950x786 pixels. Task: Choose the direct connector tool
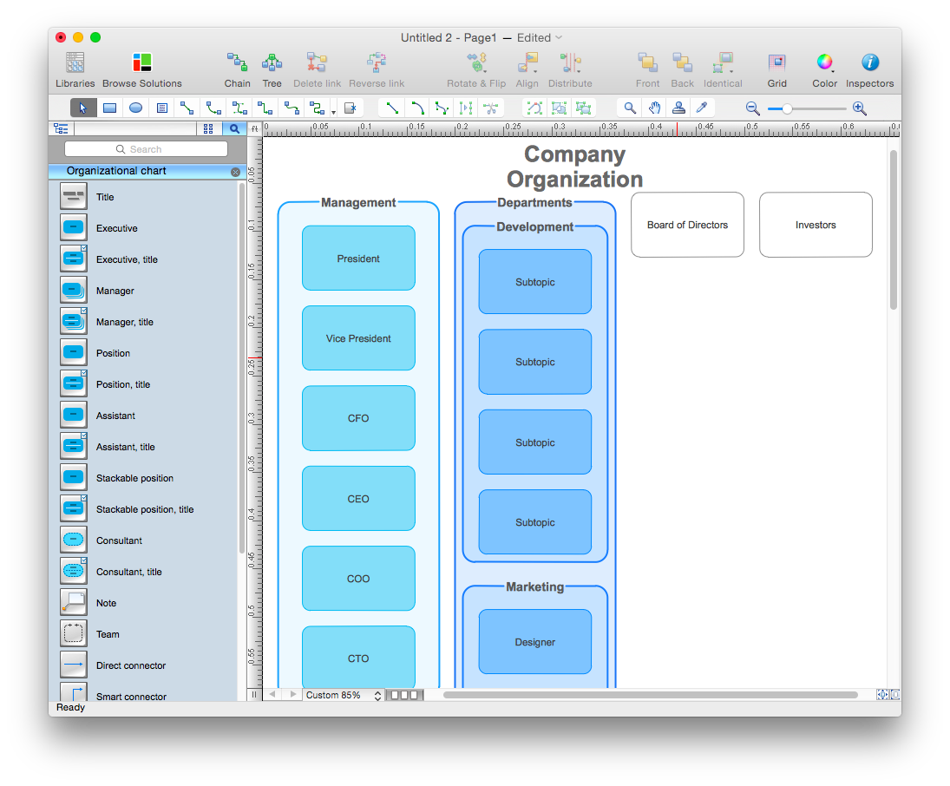tap(187, 108)
